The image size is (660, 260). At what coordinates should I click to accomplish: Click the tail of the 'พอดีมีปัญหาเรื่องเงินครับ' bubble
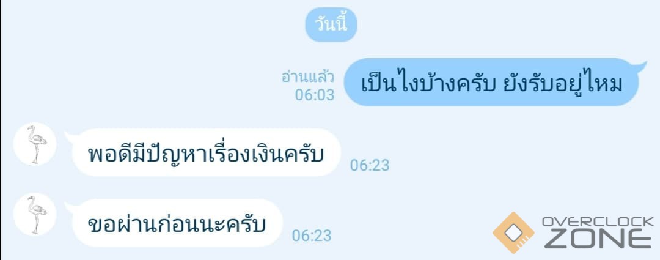click(x=70, y=136)
